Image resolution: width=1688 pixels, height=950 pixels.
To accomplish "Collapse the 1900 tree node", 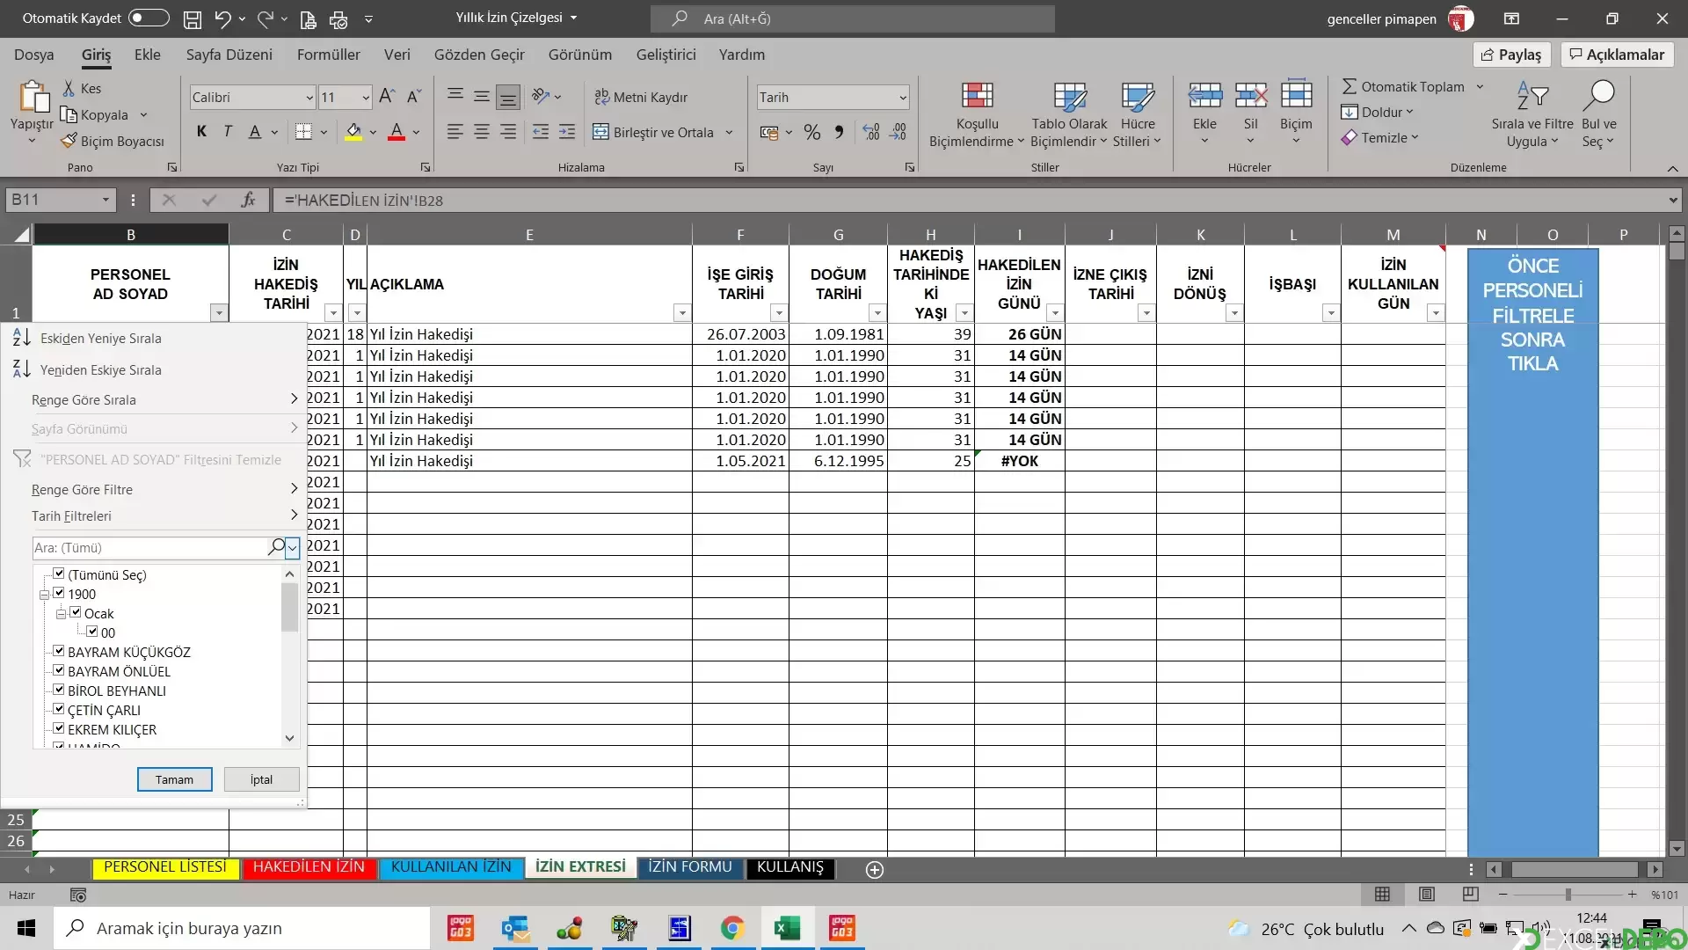I will coord(44,595).
